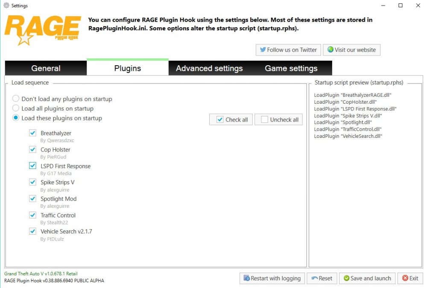
Task: Click the Restart with logging icon
Action: [246, 278]
